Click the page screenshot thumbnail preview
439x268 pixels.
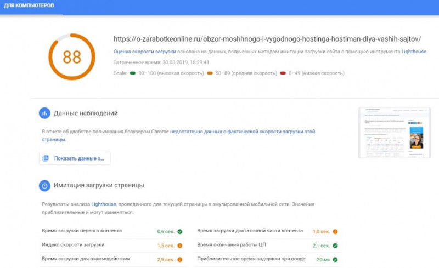coord(395,133)
